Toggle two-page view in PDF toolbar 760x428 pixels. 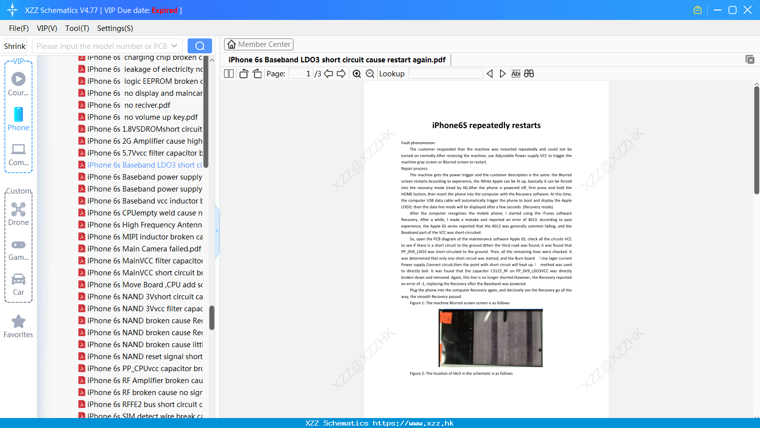click(x=229, y=74)
